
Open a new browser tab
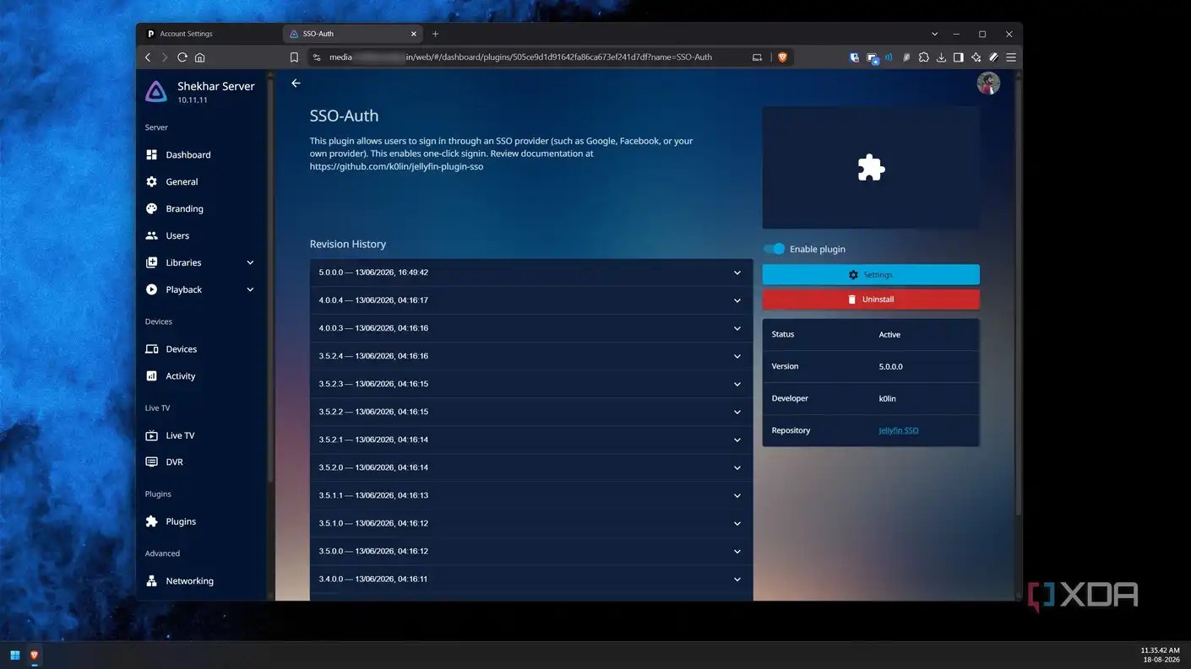click(435, 34)
